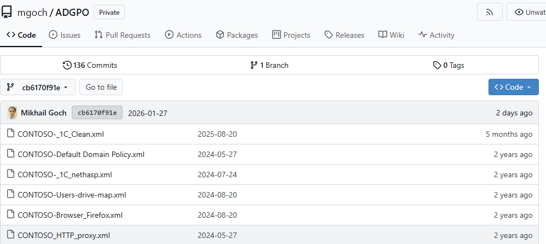This screenshot has height=244, width=546.
Task: Click the 5 months ago timestamp
Action: [509, 135]
